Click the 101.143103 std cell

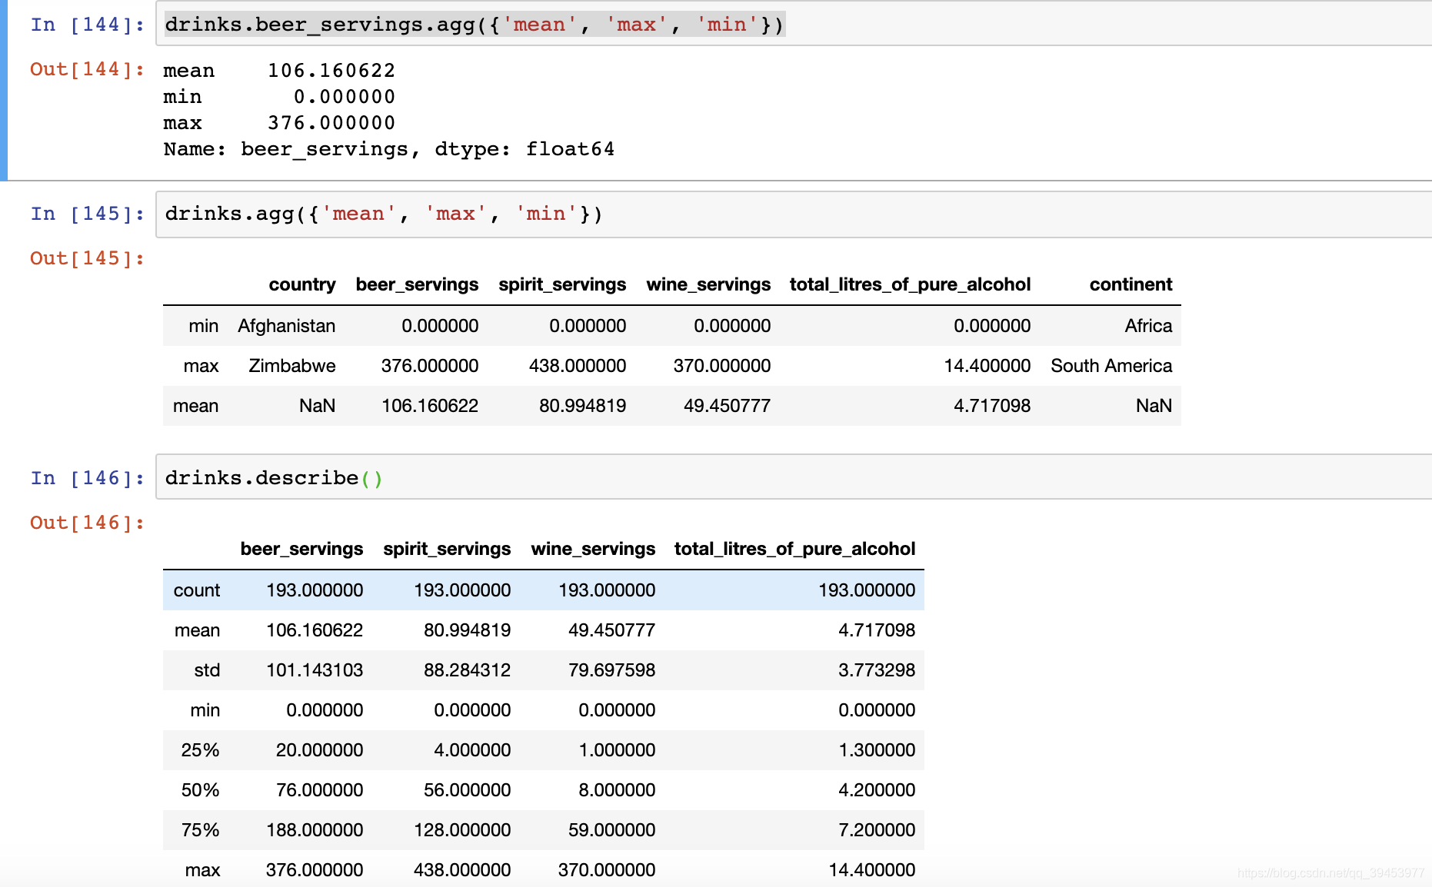tap(315, 670)
